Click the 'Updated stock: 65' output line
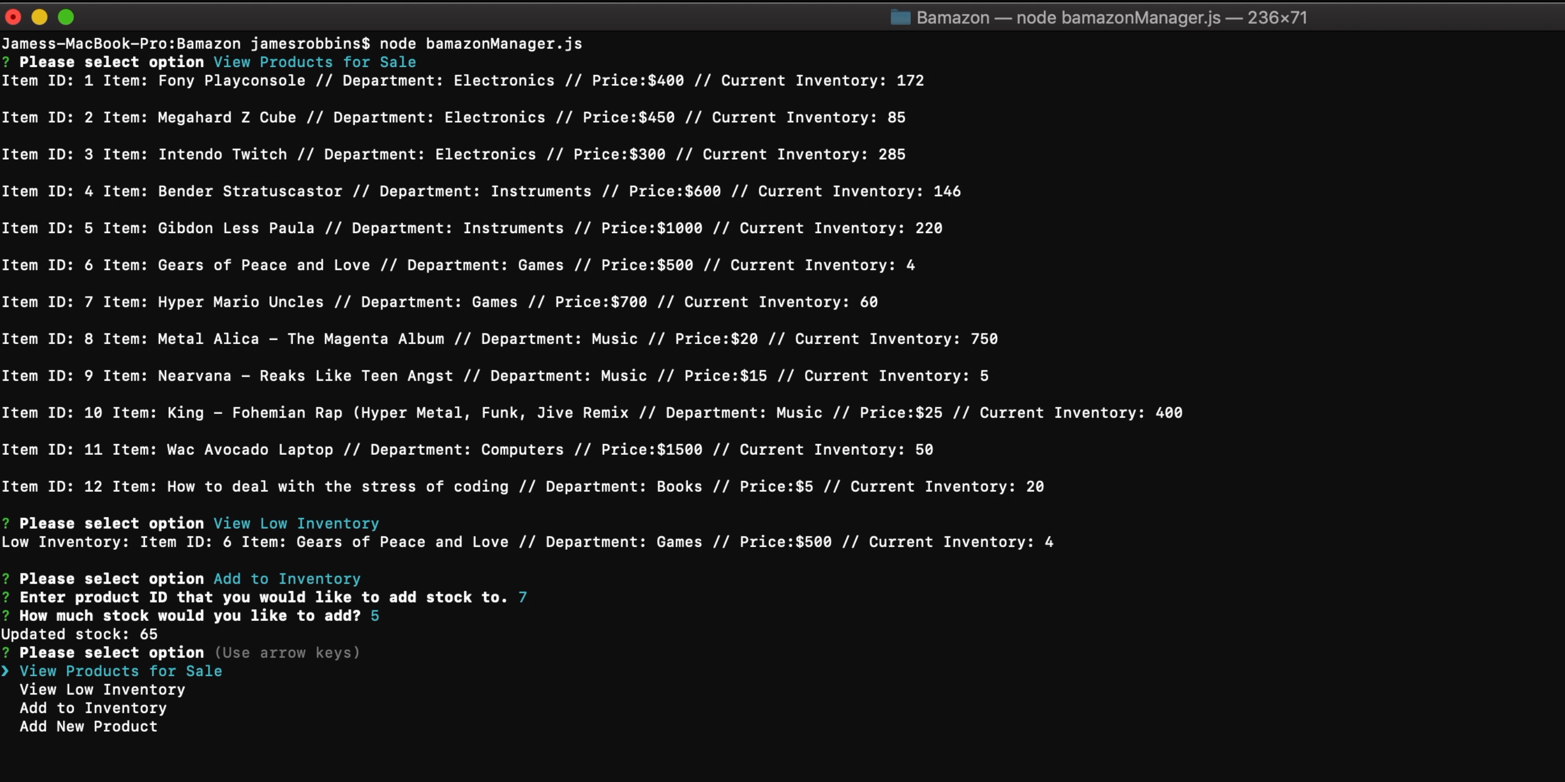Image resolution: width=1565 pixels, height=782 pixels. [x=79, y=635]
